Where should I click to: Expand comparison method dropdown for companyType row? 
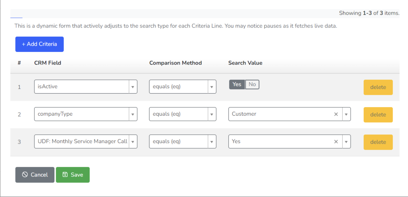click(212, 114)
